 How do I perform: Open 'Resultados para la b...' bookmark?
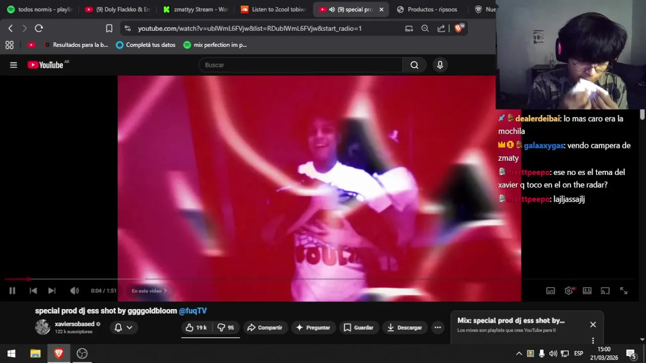click(x=77, y=45)
